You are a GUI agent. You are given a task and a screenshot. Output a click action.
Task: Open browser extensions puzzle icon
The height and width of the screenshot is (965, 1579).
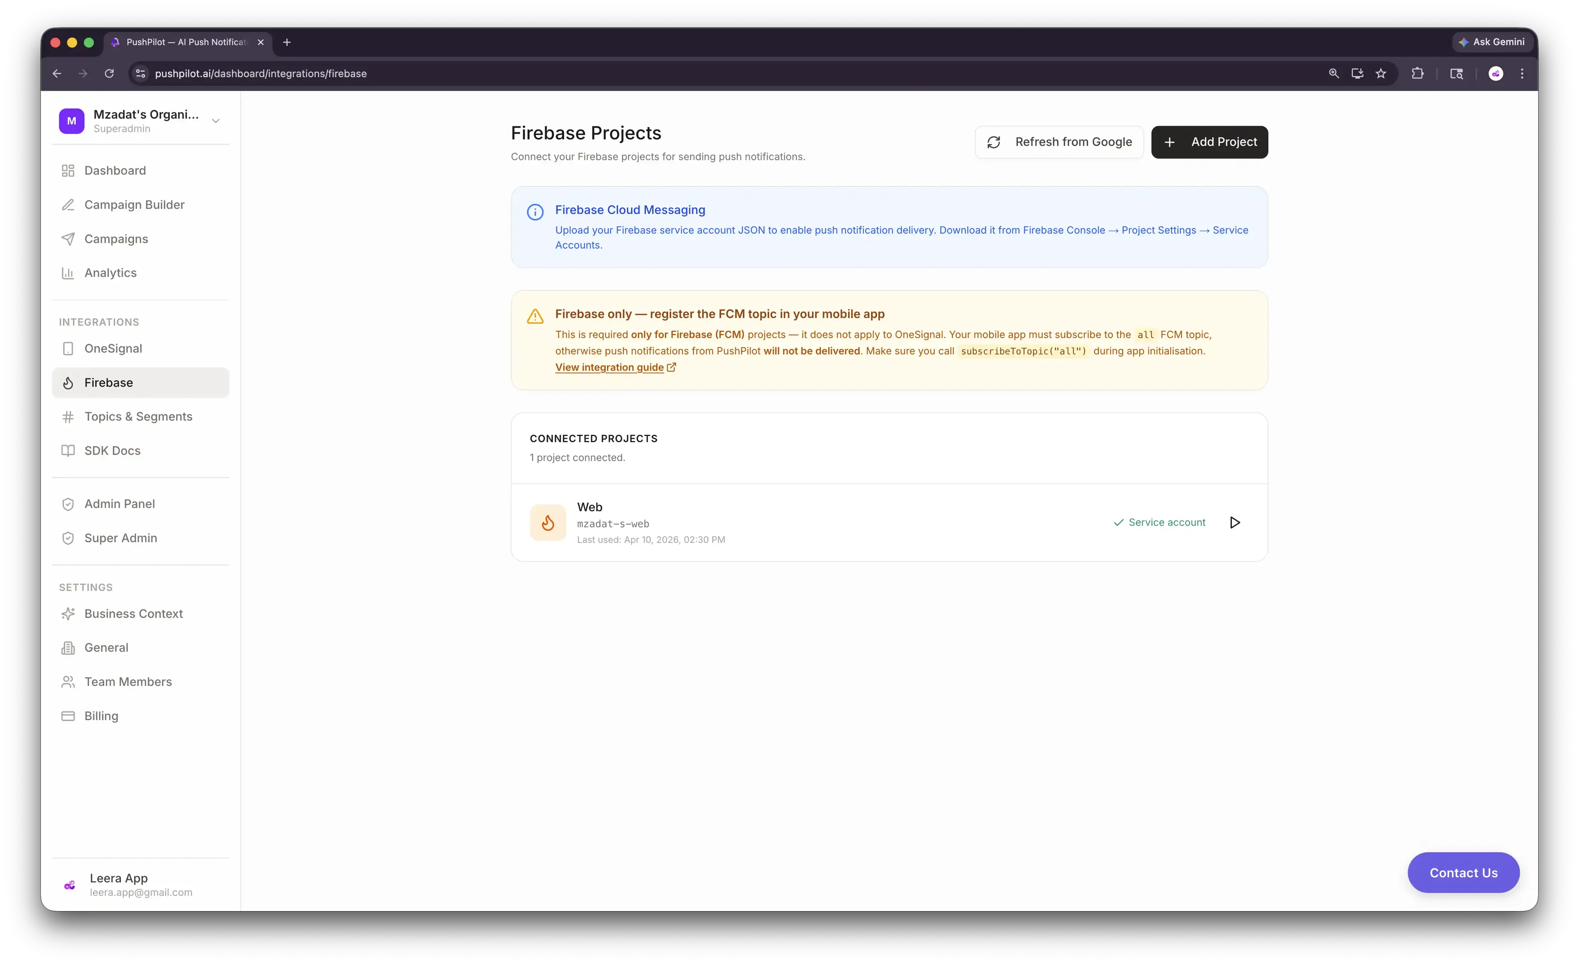pyautogui.click(x=1417, y=74)
